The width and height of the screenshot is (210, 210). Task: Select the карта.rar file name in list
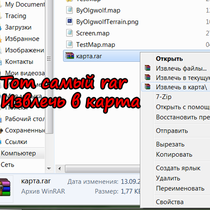[89, 56]
